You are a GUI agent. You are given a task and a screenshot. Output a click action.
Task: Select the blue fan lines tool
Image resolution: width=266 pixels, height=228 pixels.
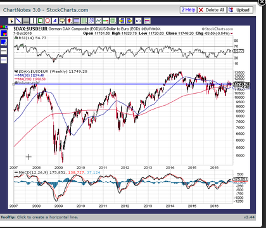pyautogui.click(x=91, y=21)
